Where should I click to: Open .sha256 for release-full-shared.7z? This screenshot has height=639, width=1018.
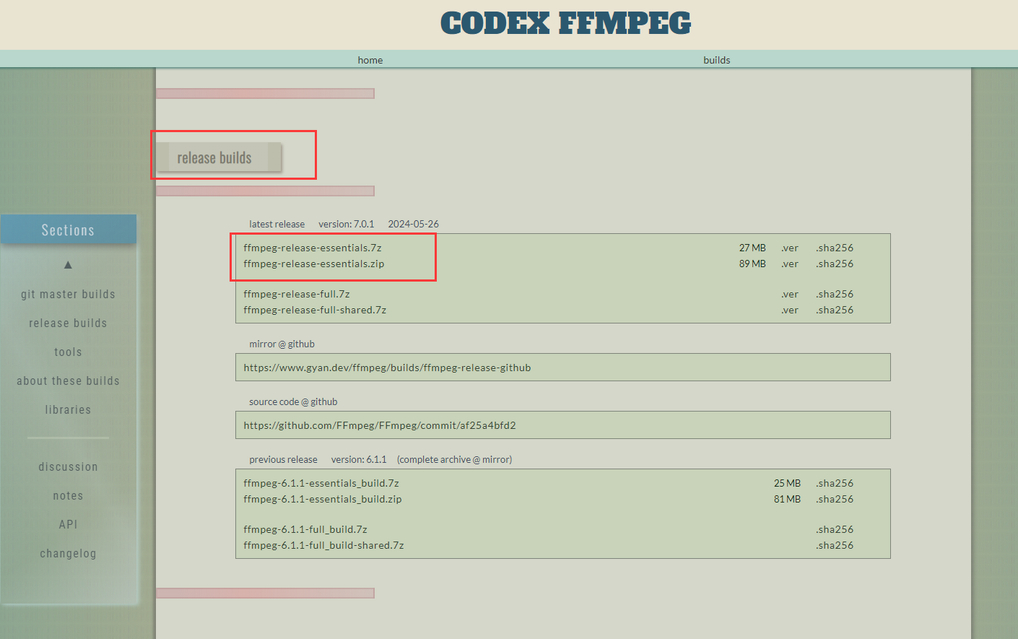(835, 310)
